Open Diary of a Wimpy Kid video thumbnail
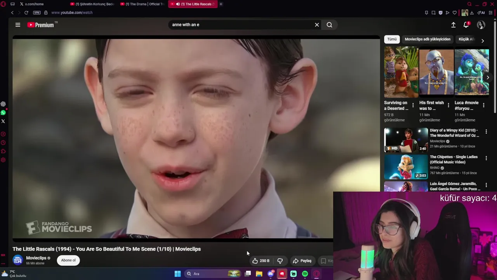Image resolution: width=497 pixels, height=280 pixels. point(406,140)
